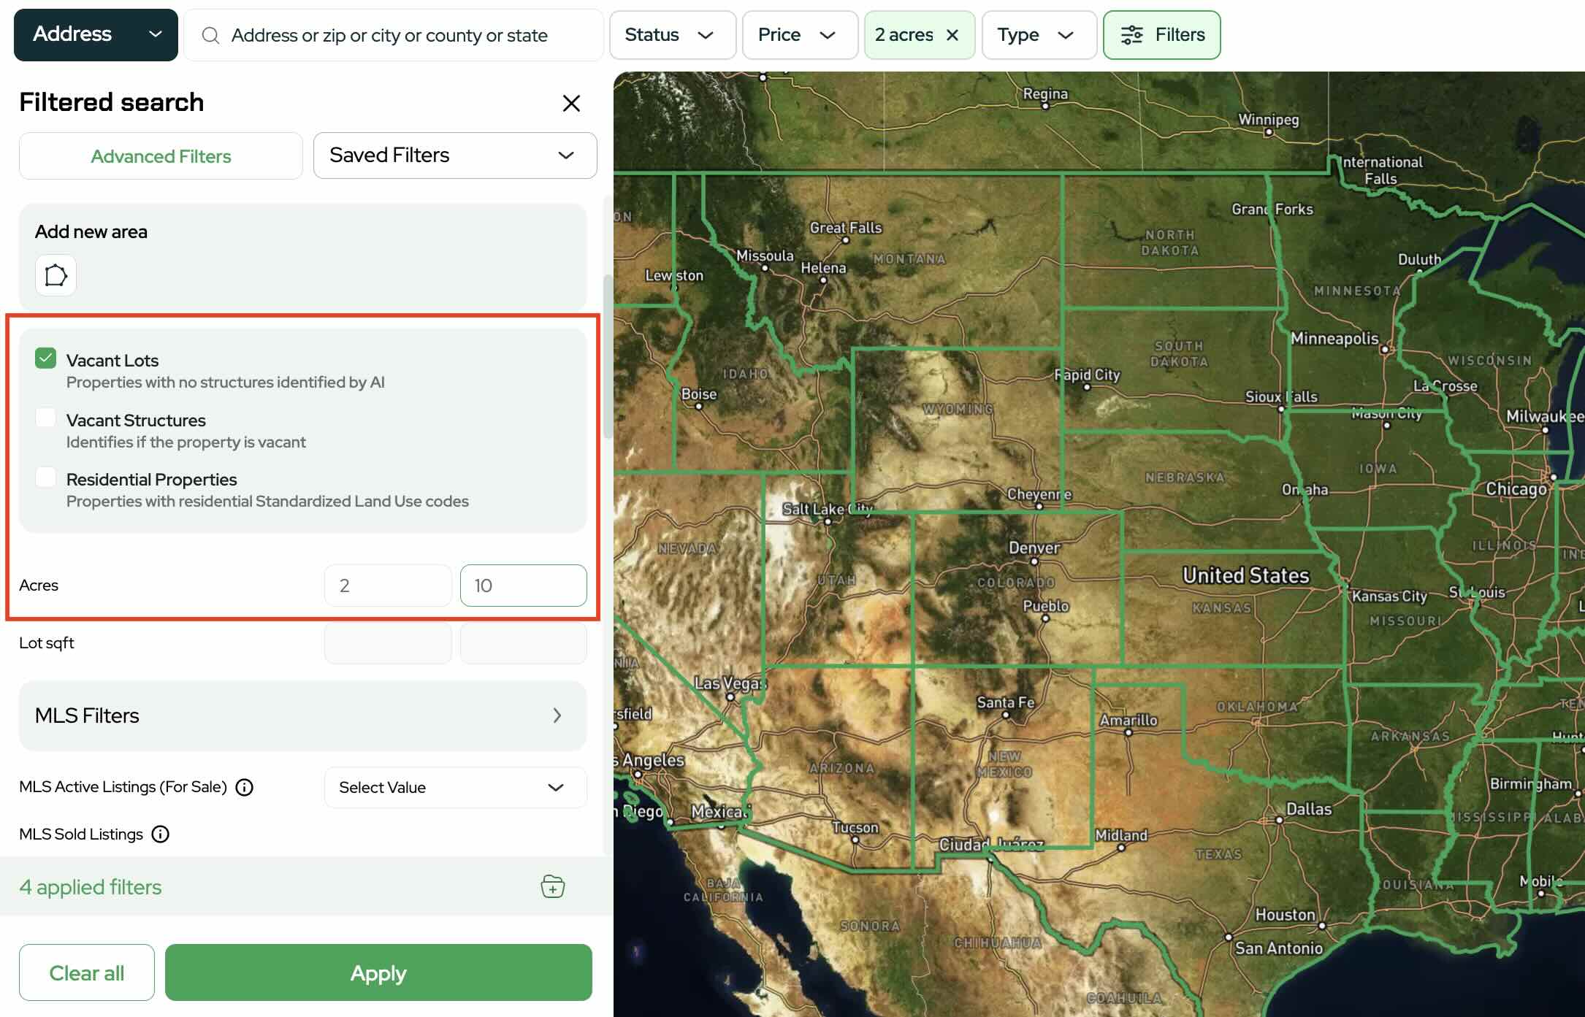1585x1017 pixels.
Task: Click Clear all to reset filters
Action: (86, 972)
